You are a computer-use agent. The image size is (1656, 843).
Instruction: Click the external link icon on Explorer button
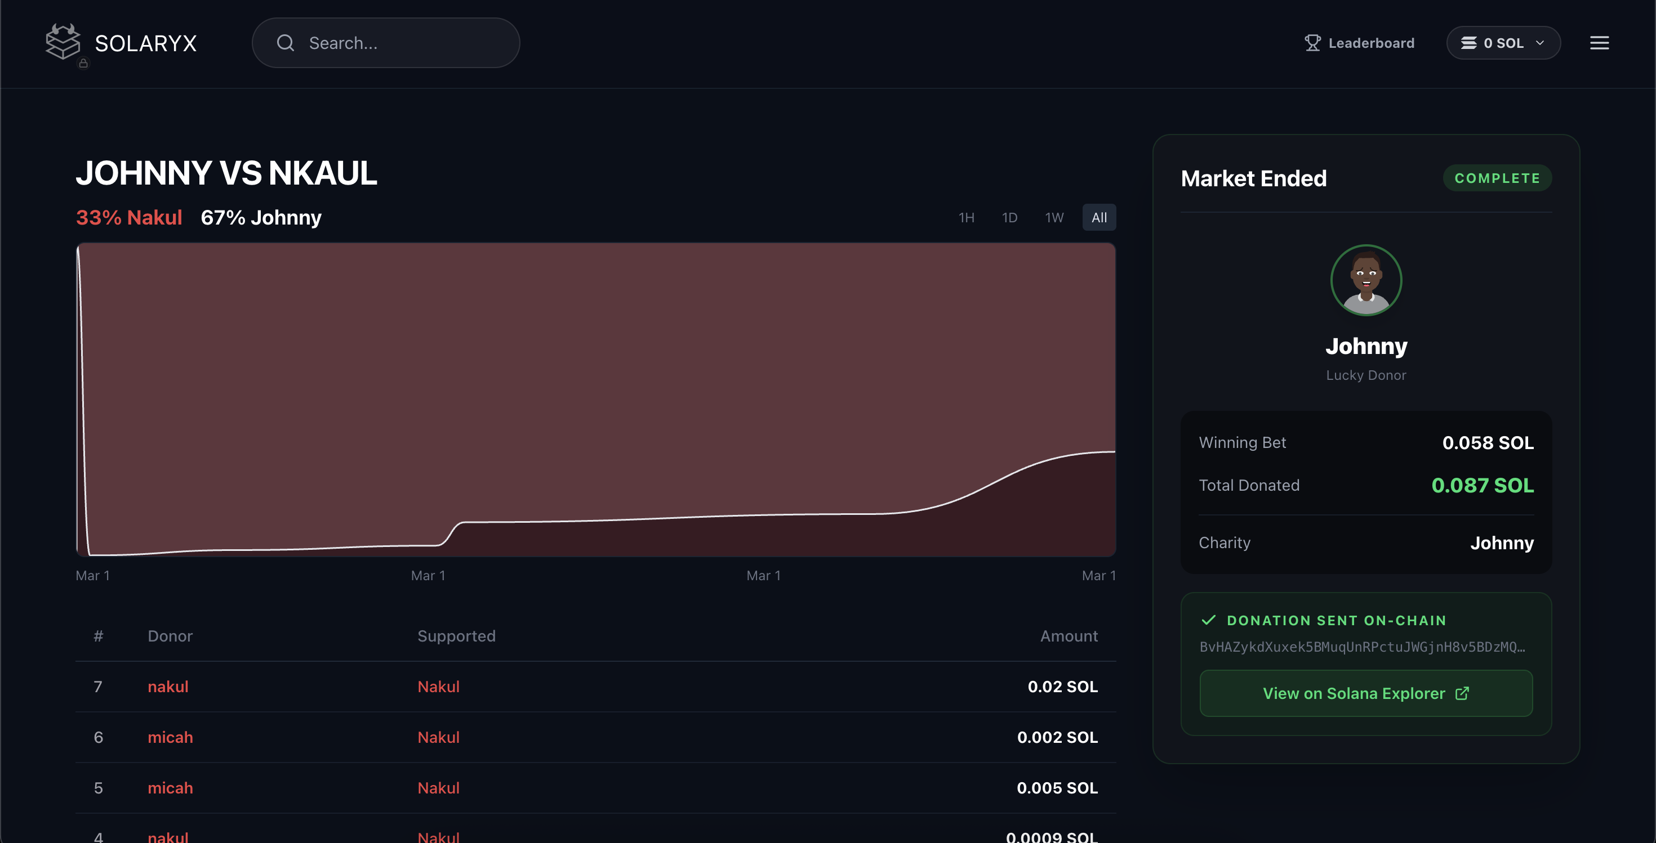(1462, 693)
